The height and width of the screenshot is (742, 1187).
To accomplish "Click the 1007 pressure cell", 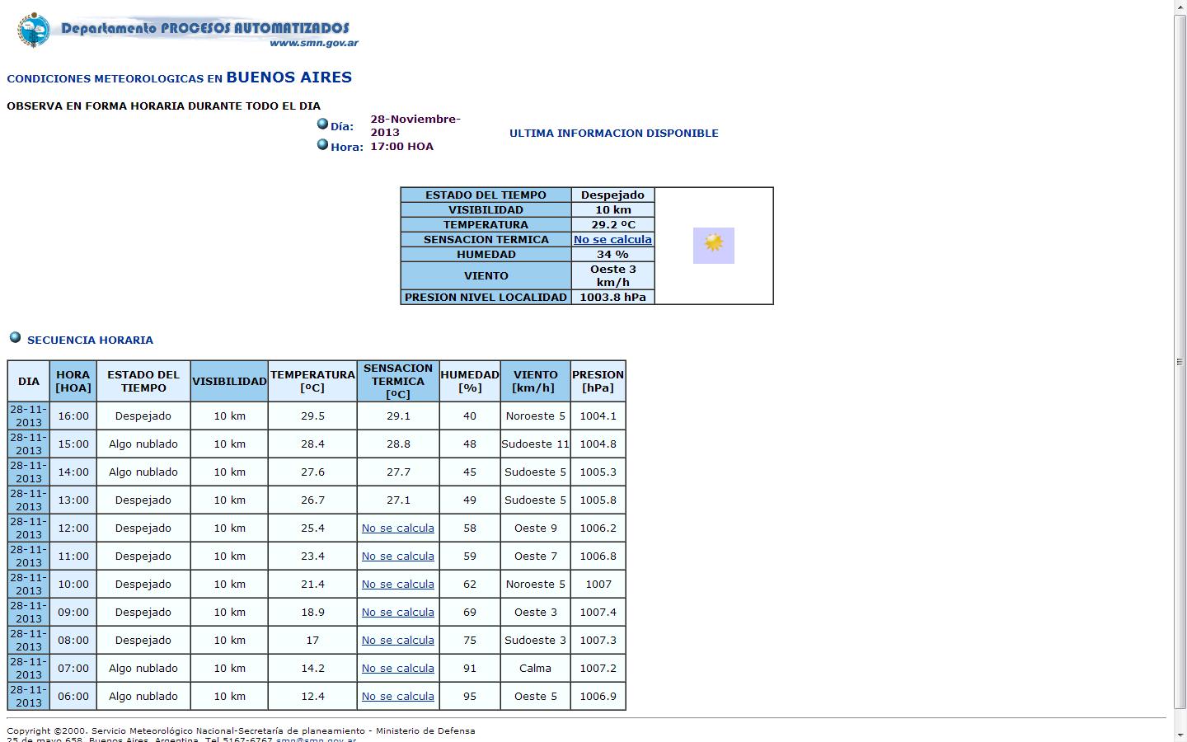I will [x=598, y=584].
